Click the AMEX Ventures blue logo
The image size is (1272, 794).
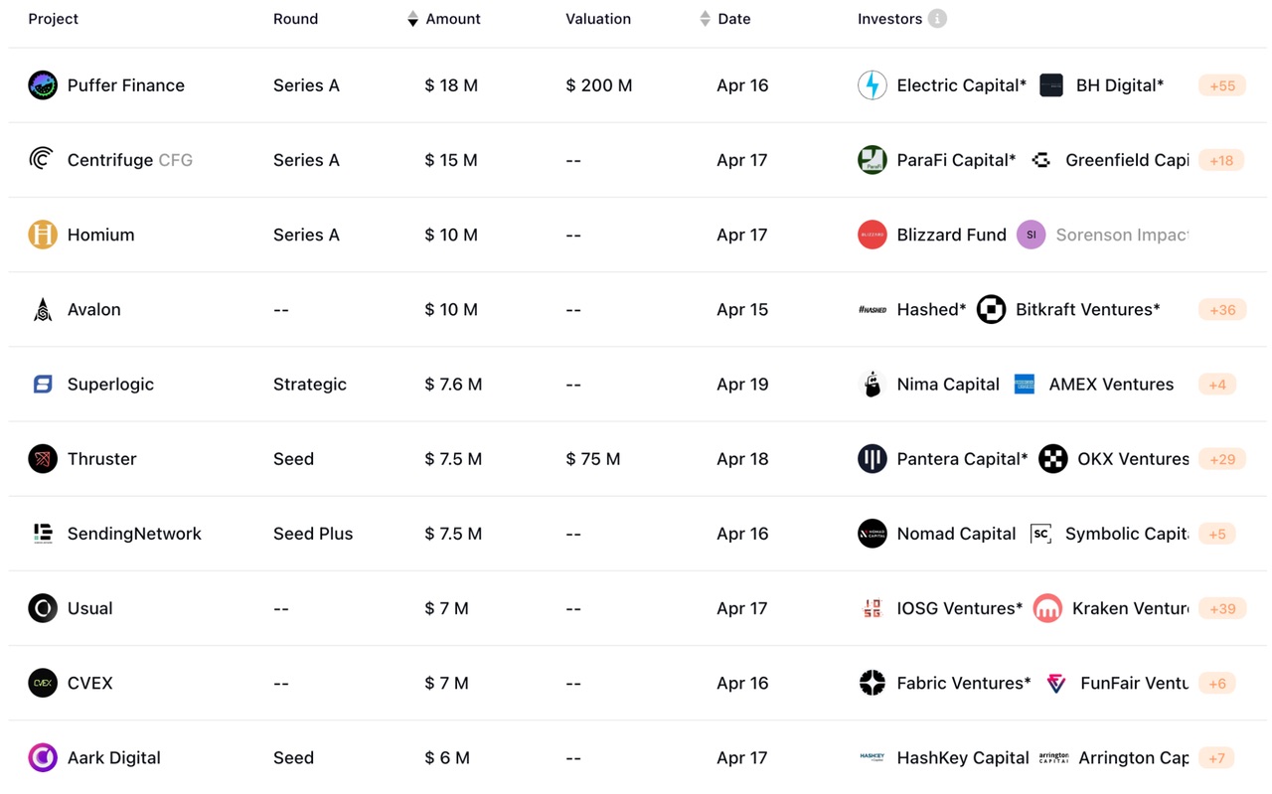pos(1025,385)
